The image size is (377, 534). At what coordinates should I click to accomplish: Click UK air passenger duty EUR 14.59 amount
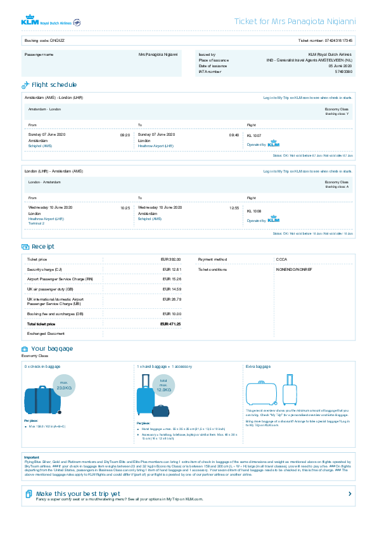pyautogui.click(x=172, y=289)
